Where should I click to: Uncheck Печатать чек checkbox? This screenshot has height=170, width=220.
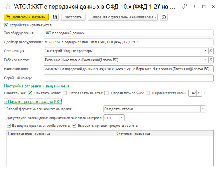30,93
